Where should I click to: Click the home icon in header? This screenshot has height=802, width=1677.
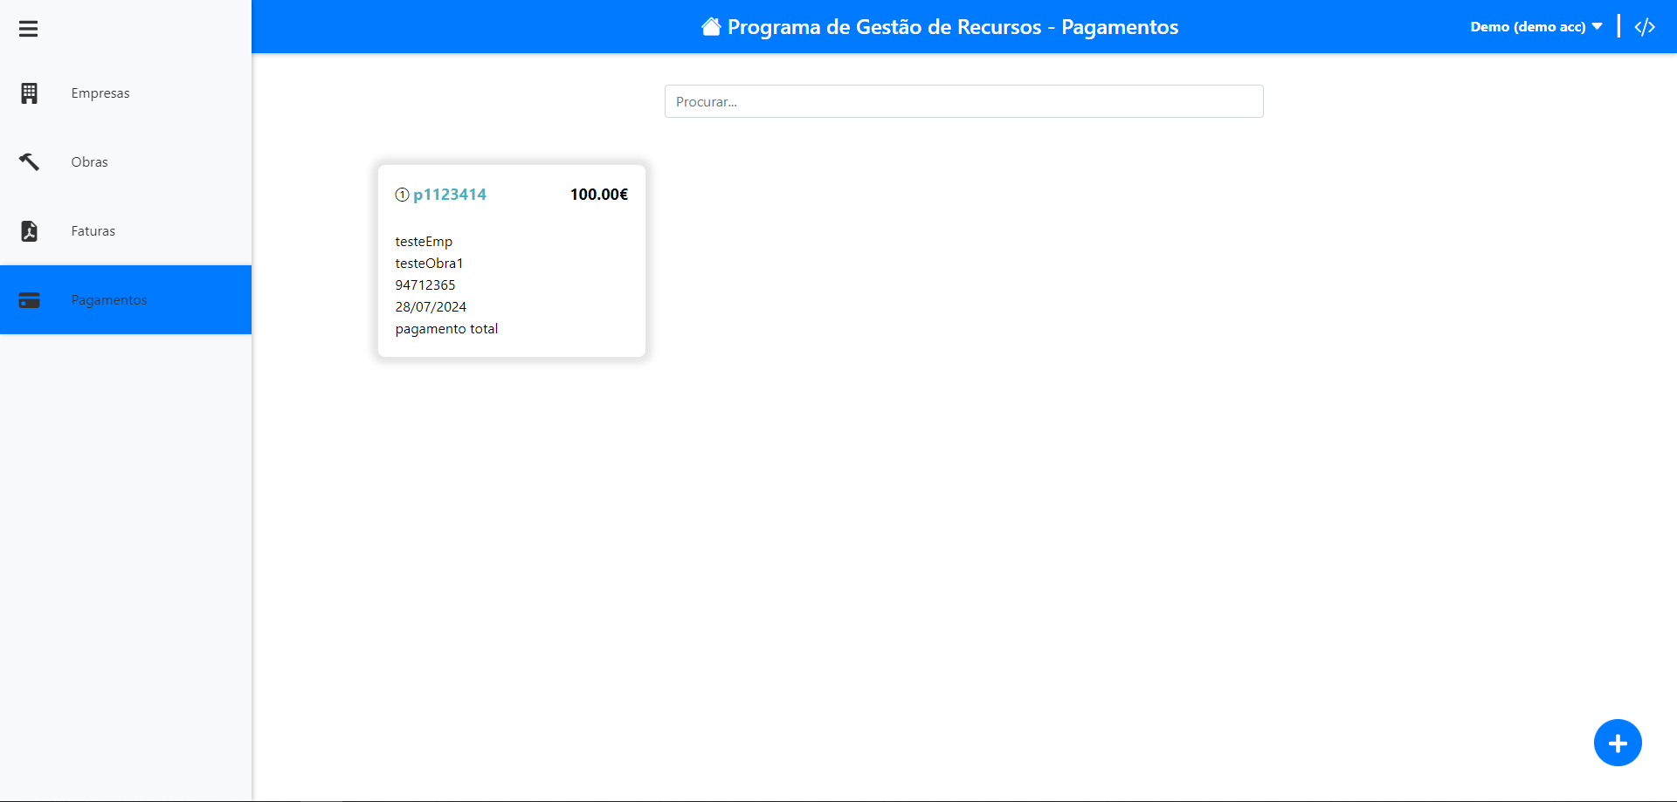[x=711, y=27]
